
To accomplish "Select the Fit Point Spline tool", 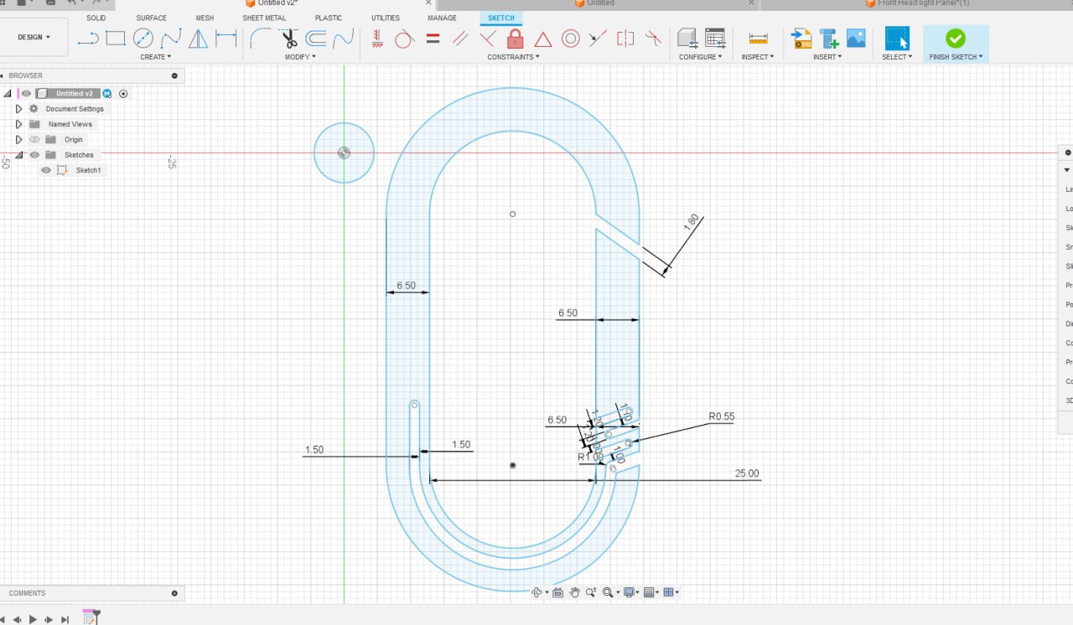I will (x=171, y=39).
